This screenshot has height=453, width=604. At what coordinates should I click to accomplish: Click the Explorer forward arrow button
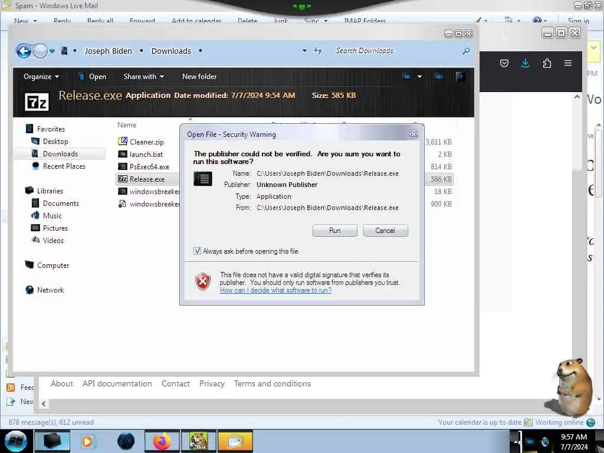pyautogui.click(x=40, y=51)
